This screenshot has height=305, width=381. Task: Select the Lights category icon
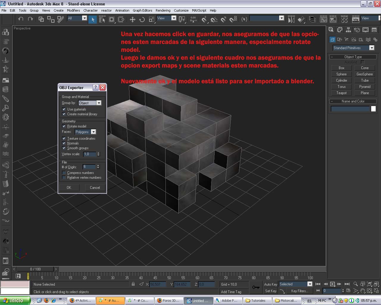point(346,39)
